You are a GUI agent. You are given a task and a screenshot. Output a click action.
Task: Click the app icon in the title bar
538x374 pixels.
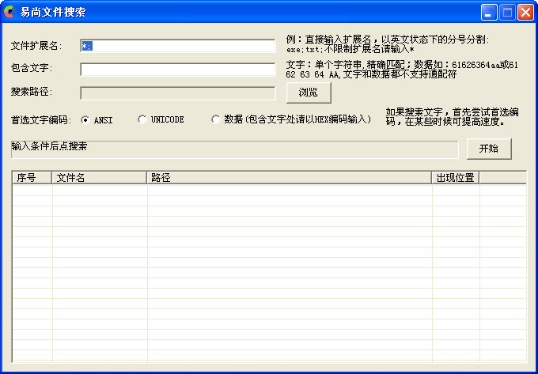pos(9,12)
